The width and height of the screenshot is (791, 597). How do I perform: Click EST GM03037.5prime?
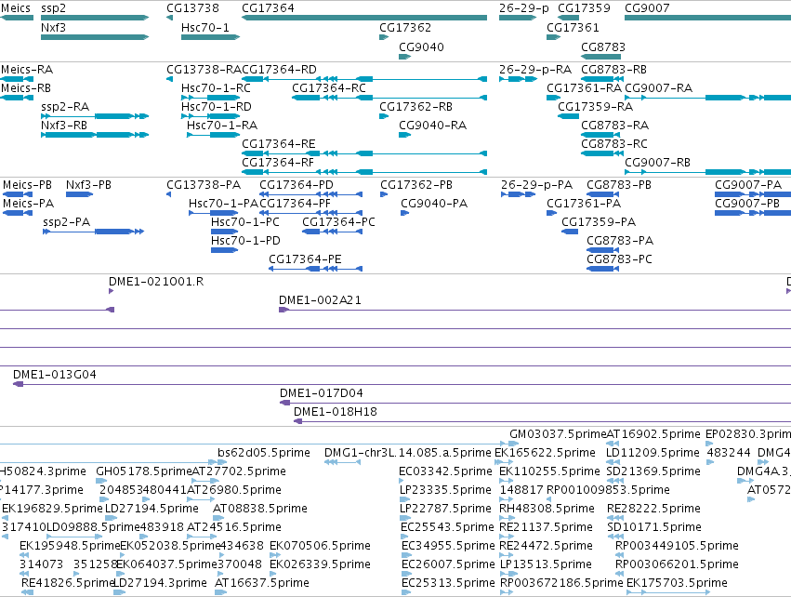558,434
